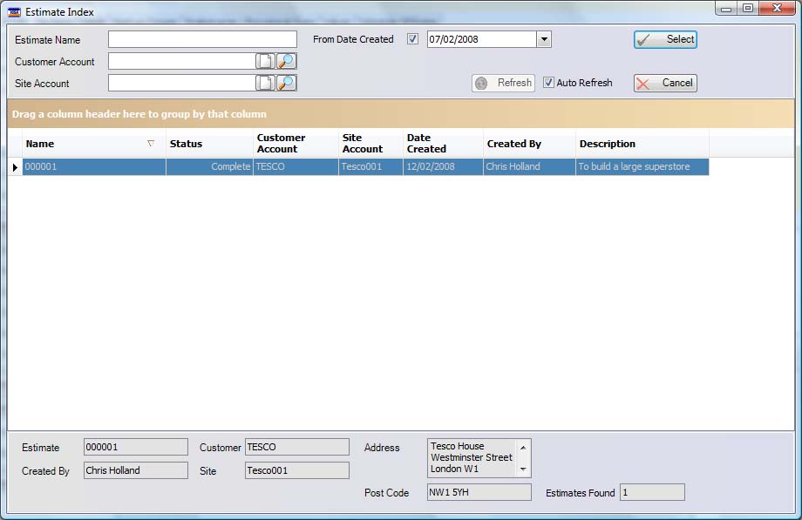Disable Auto Refresh
This screenshot has width=802, height=520.
tap(547, 83)
